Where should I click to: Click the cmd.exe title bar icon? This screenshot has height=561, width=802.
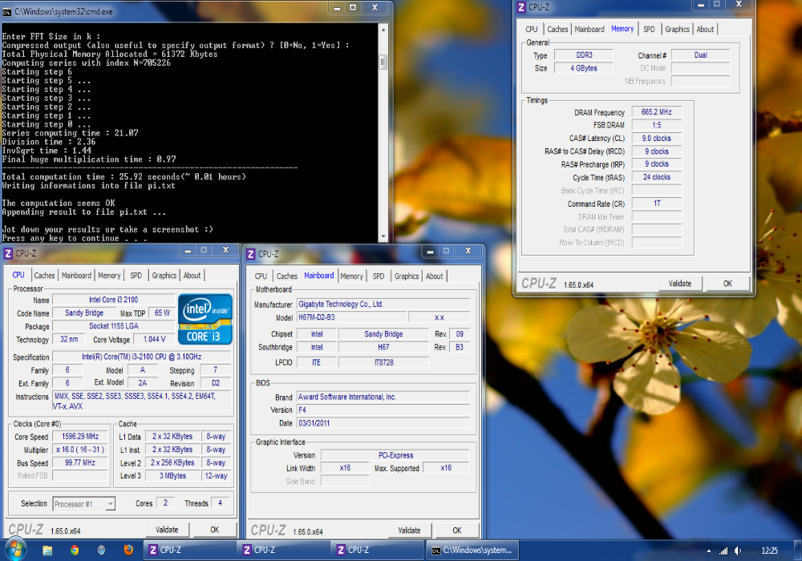(x=7, y=11)
